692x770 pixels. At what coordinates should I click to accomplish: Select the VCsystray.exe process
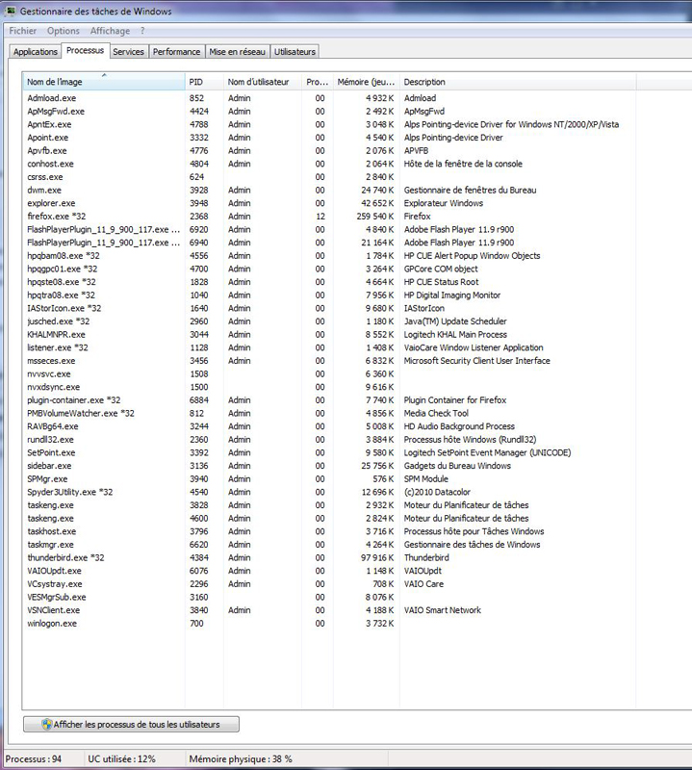point(331,584)
